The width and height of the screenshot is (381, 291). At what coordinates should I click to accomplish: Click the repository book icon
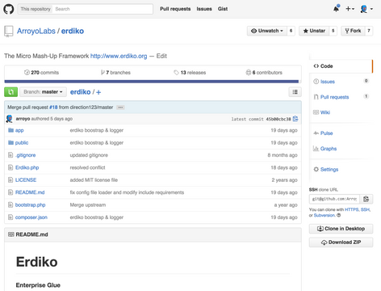pyautogui.click(x=9, y=32)
